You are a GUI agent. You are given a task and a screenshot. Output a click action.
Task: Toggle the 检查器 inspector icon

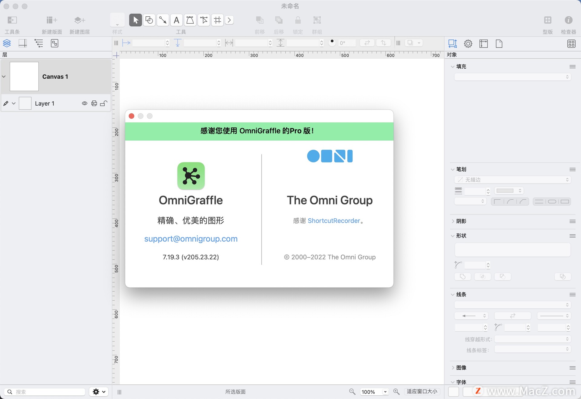(568, 20)
